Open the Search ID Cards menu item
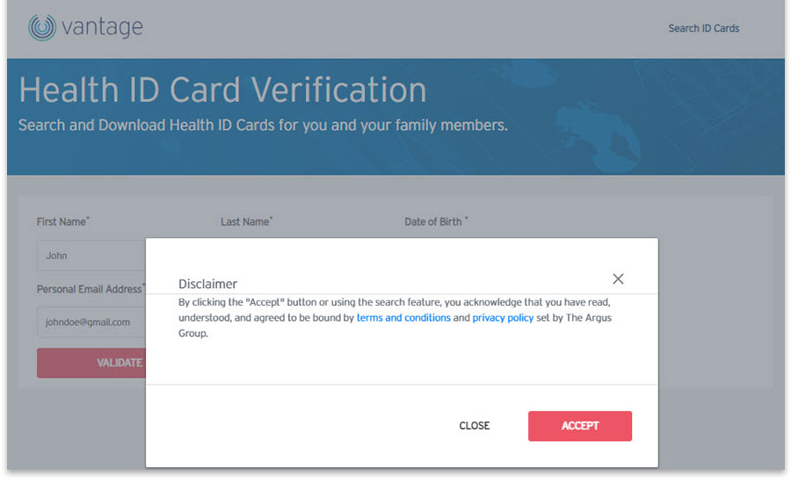 (x=704, y=28)
